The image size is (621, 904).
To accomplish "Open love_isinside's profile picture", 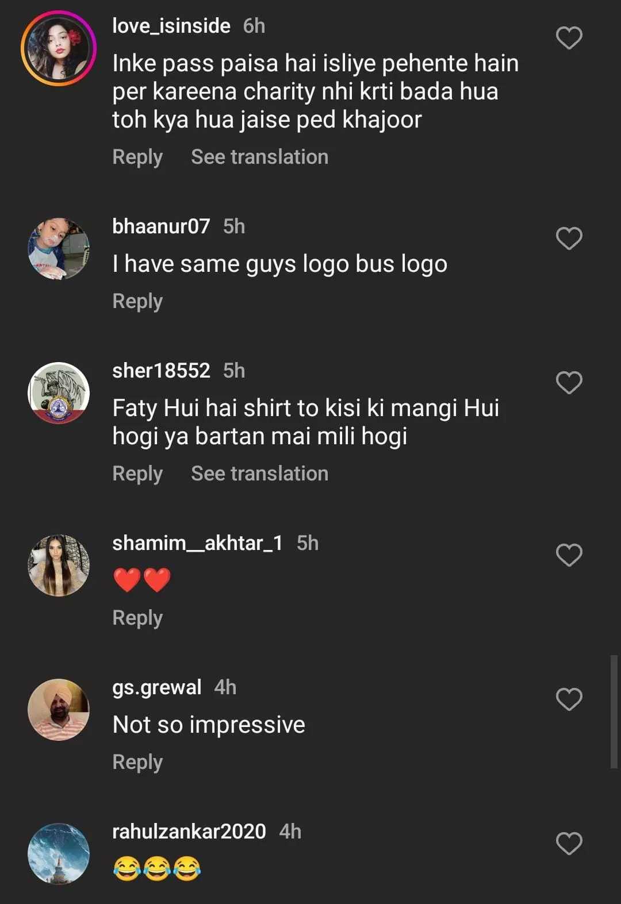I will coord(58,48).
